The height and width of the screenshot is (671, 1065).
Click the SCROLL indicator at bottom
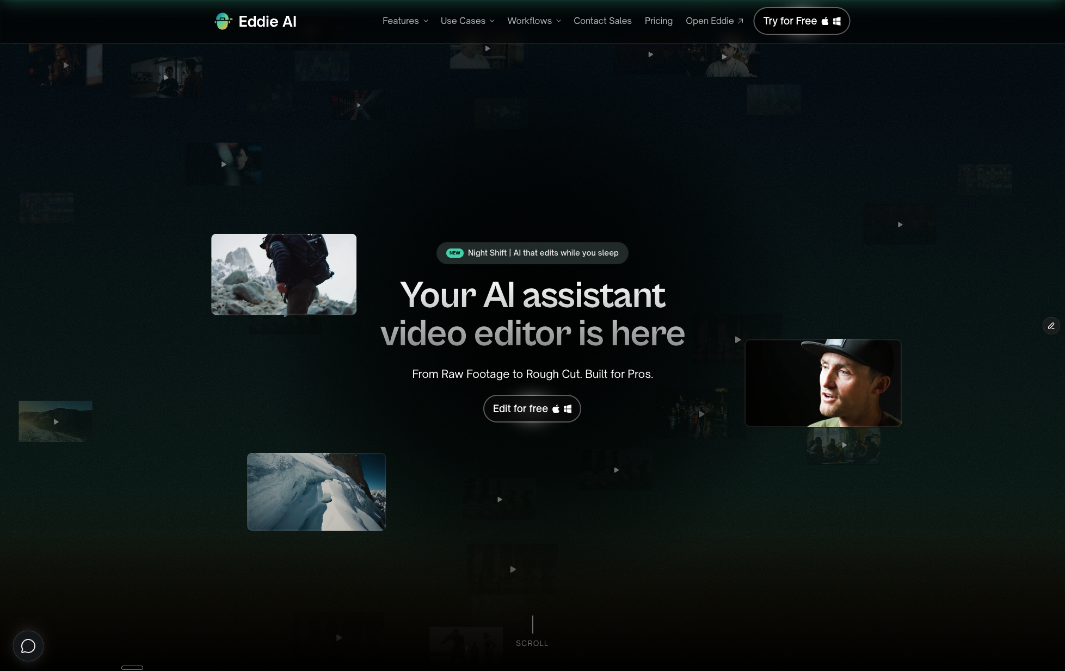pos(532,643)
